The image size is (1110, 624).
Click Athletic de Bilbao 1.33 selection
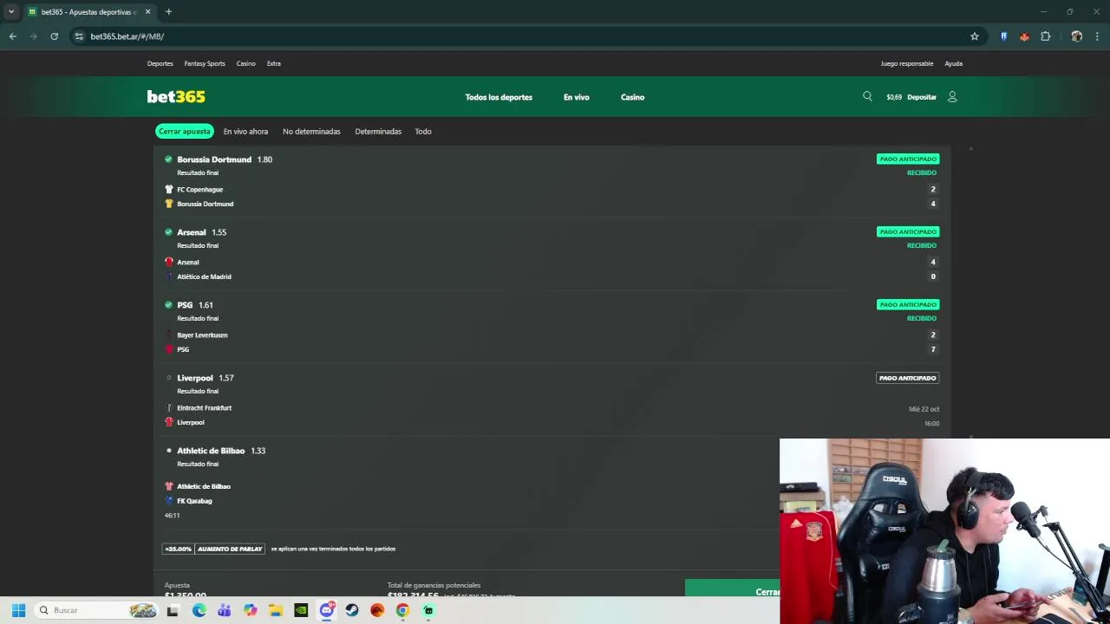pyautogui.click(x=221, y=451)
